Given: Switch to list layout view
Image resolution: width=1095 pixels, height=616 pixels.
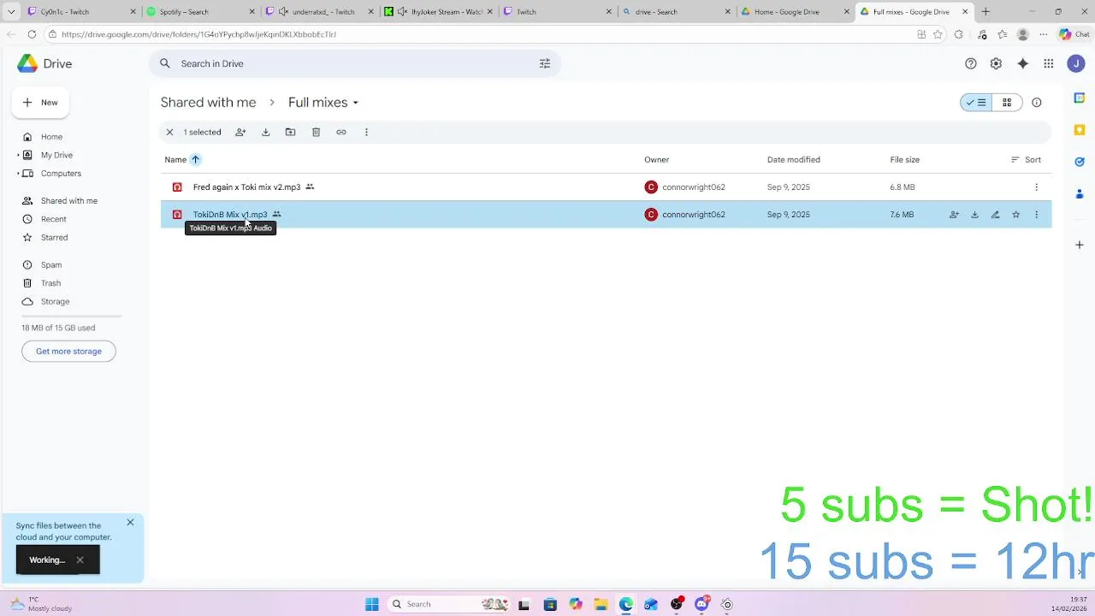Looking at the screenshot, I should [x=976, y=103].
